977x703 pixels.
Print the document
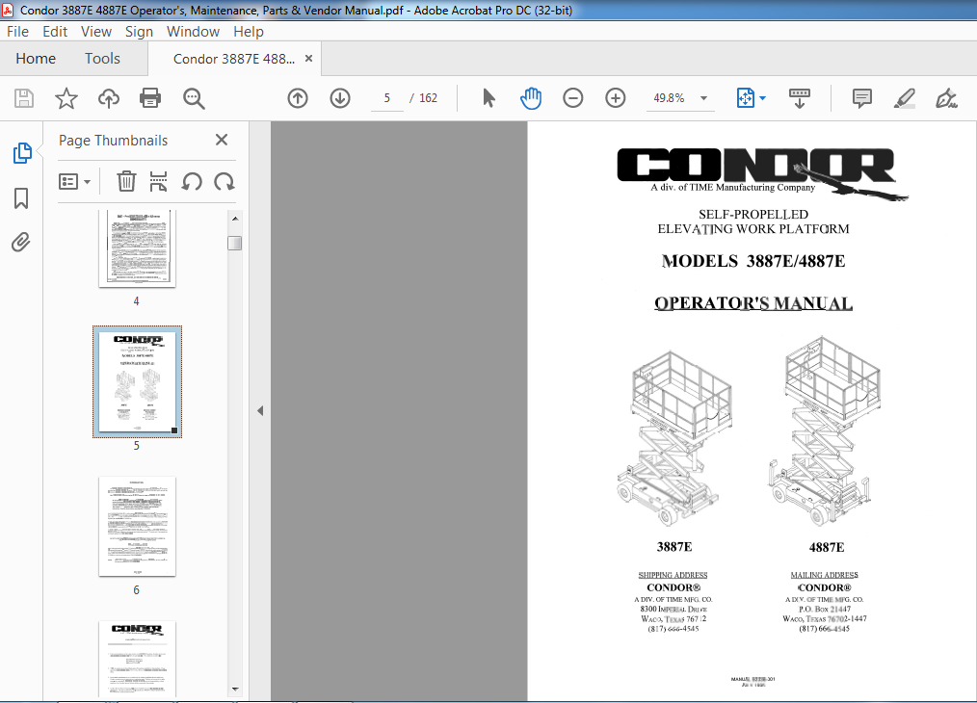coord(150,98)
